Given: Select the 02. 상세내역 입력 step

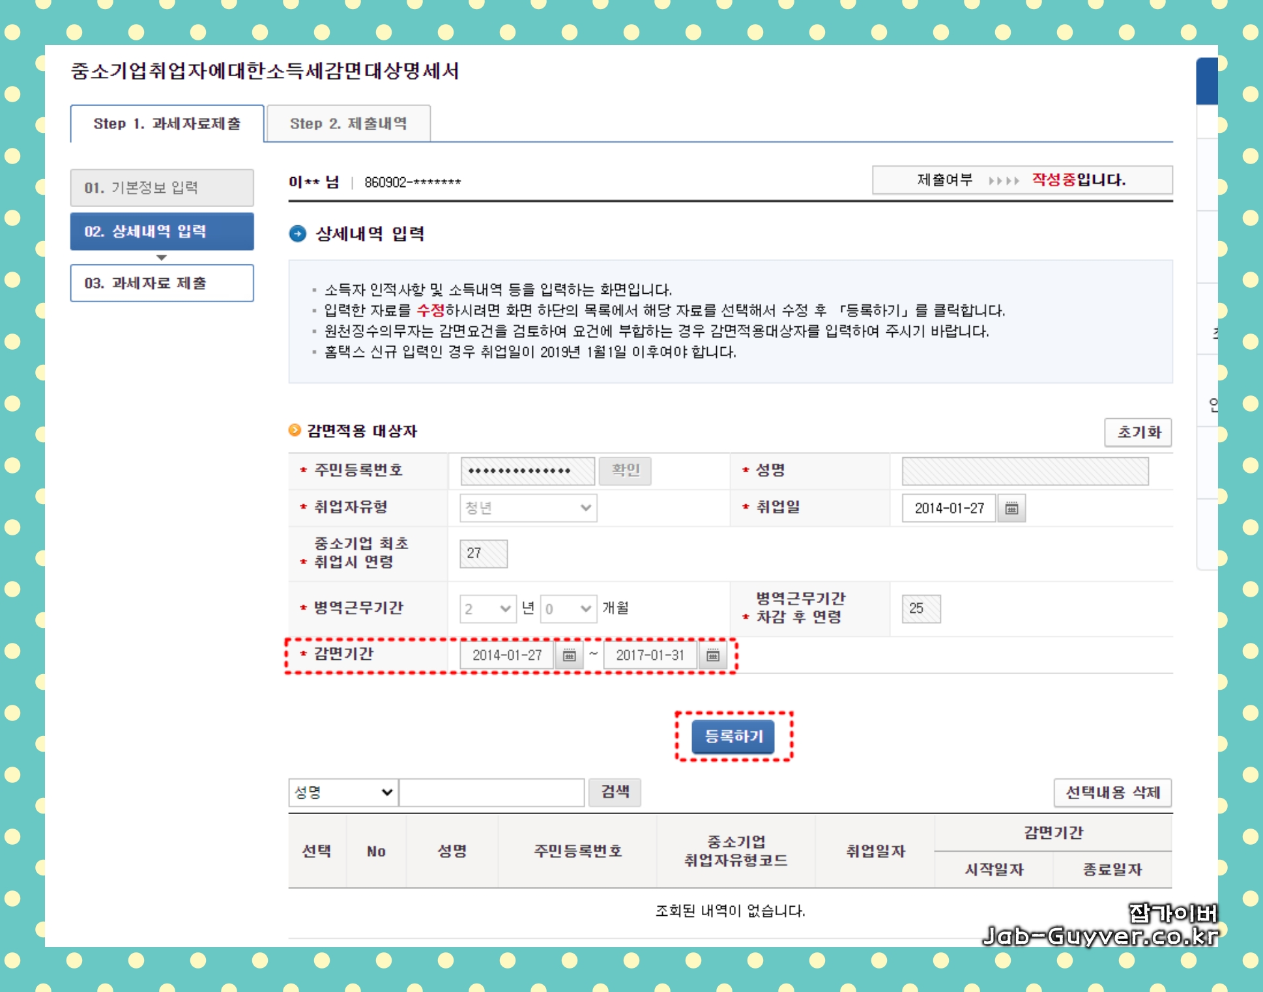Looking at the screenshot, I should [x=162, y=231].
